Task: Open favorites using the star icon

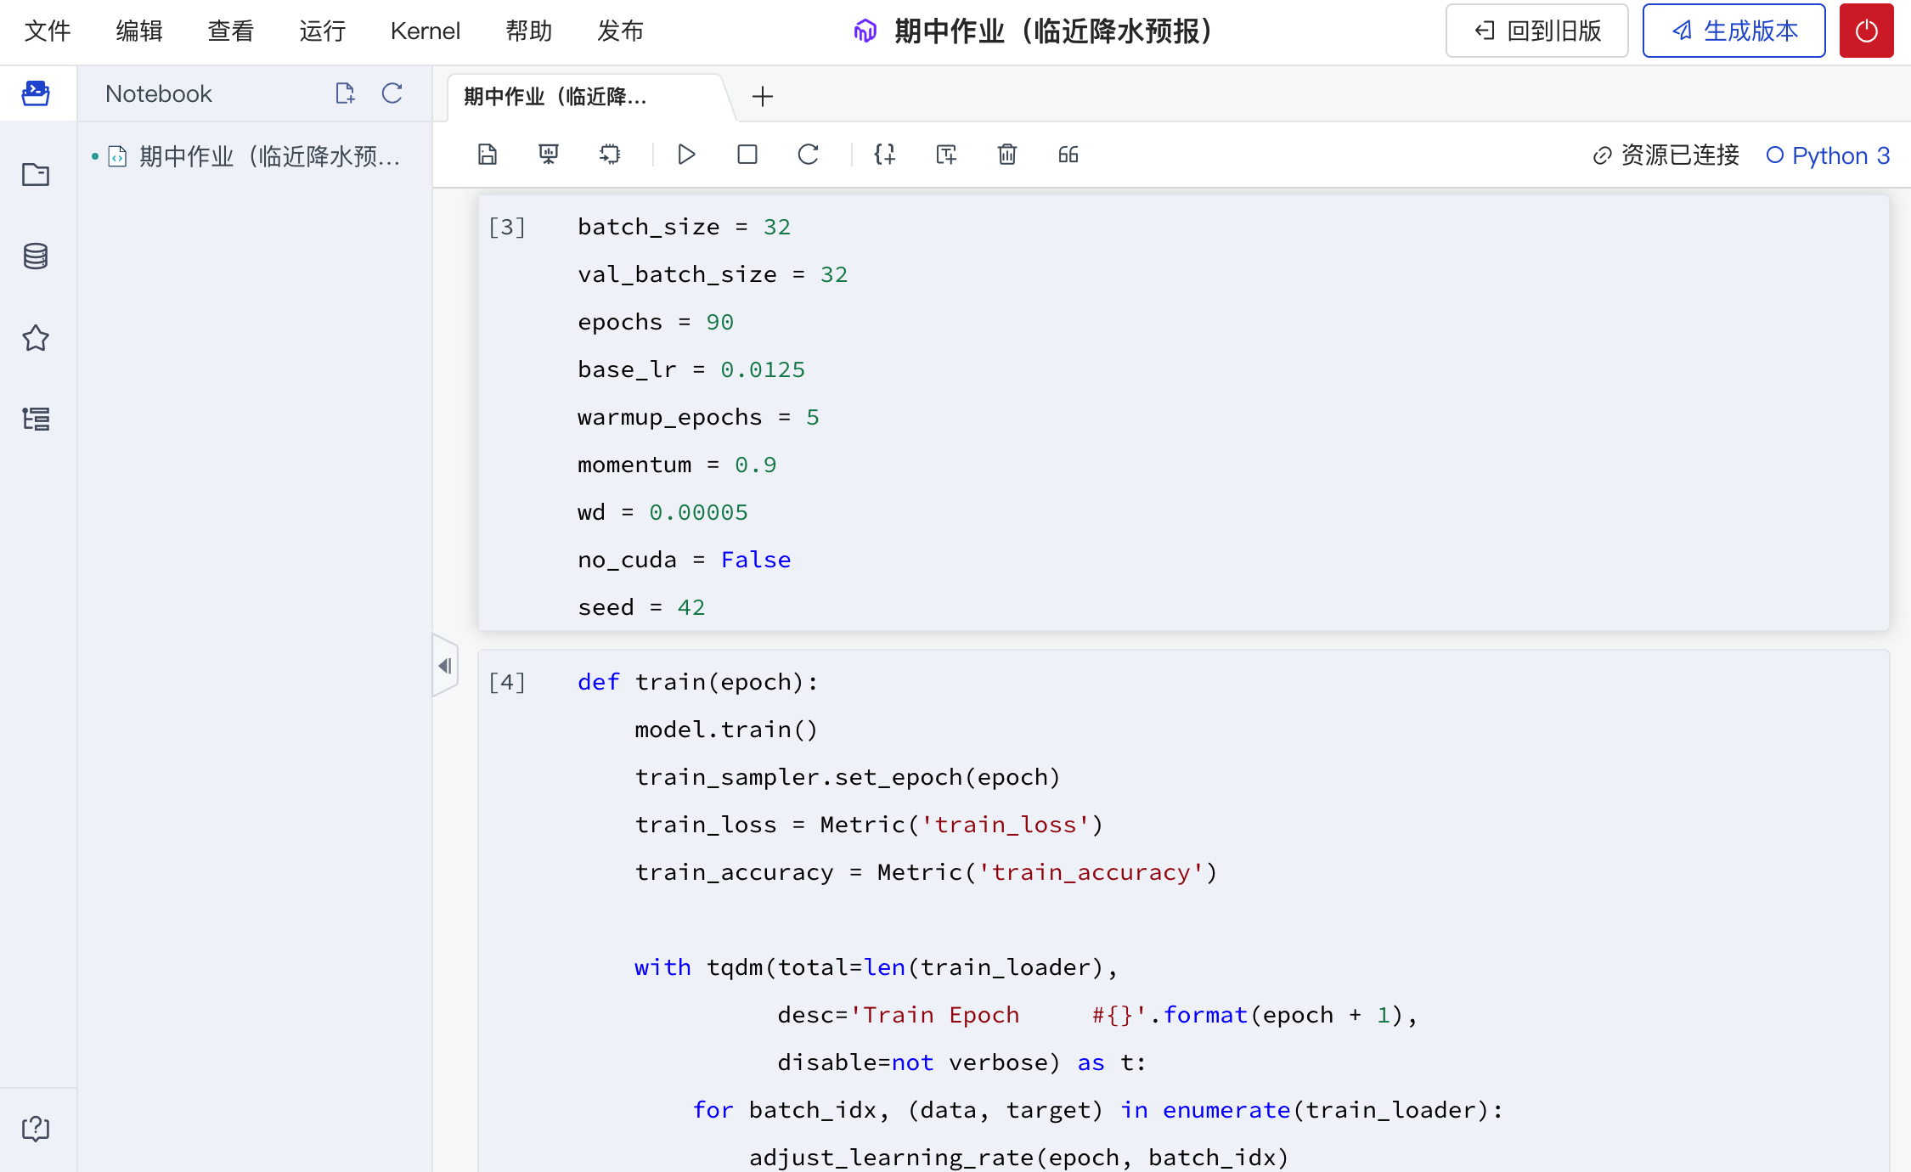Action: coord(36,338)
